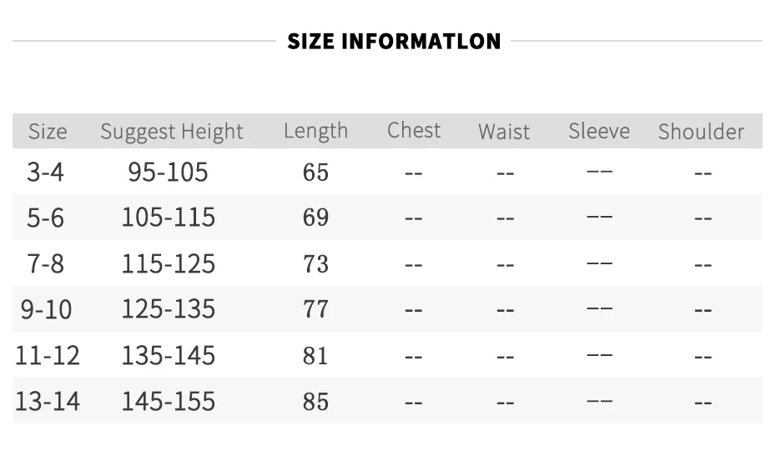Click the 5-6 size cell
This screenshot has height=461, width=776.
point(45,218)
